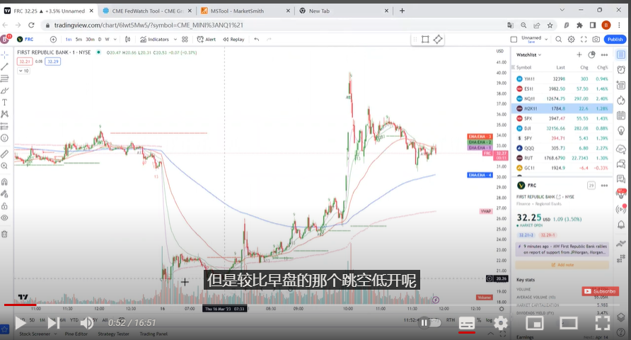
Task: Select the weekly W interval
Action: point(107,39)
